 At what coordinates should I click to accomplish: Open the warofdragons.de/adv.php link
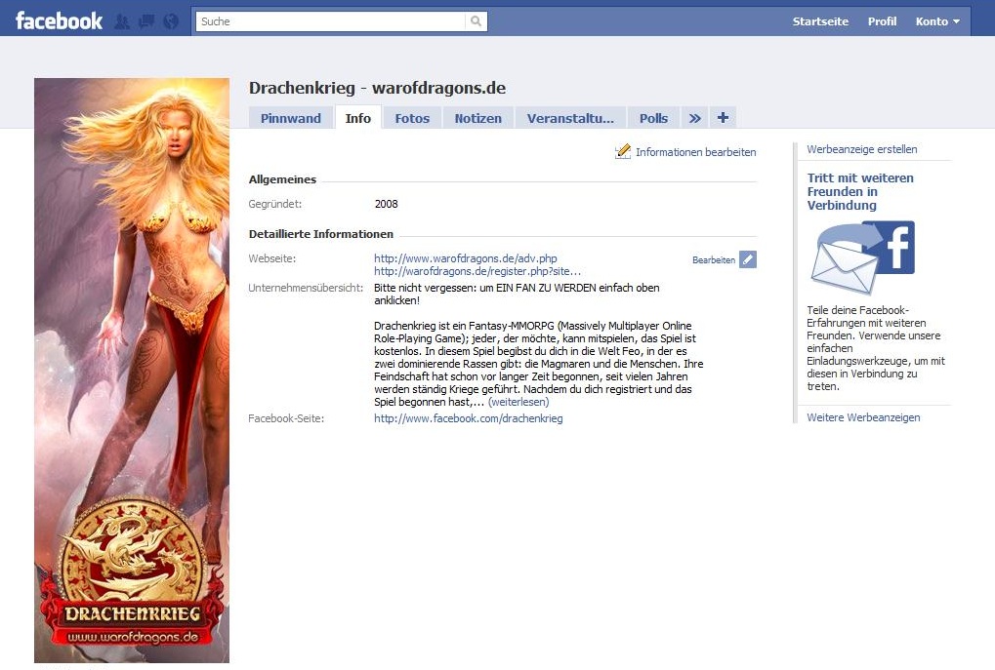click(x=465, y=258)
